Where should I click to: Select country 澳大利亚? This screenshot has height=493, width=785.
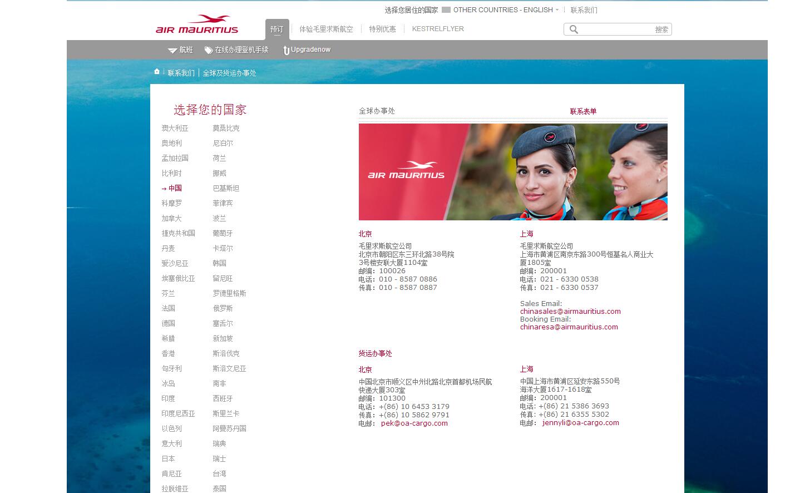(175, 128)
